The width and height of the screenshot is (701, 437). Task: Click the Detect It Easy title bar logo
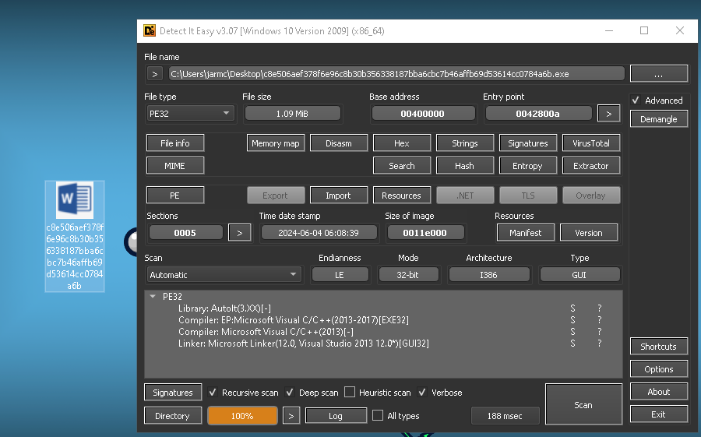click(x=150, y=30)
